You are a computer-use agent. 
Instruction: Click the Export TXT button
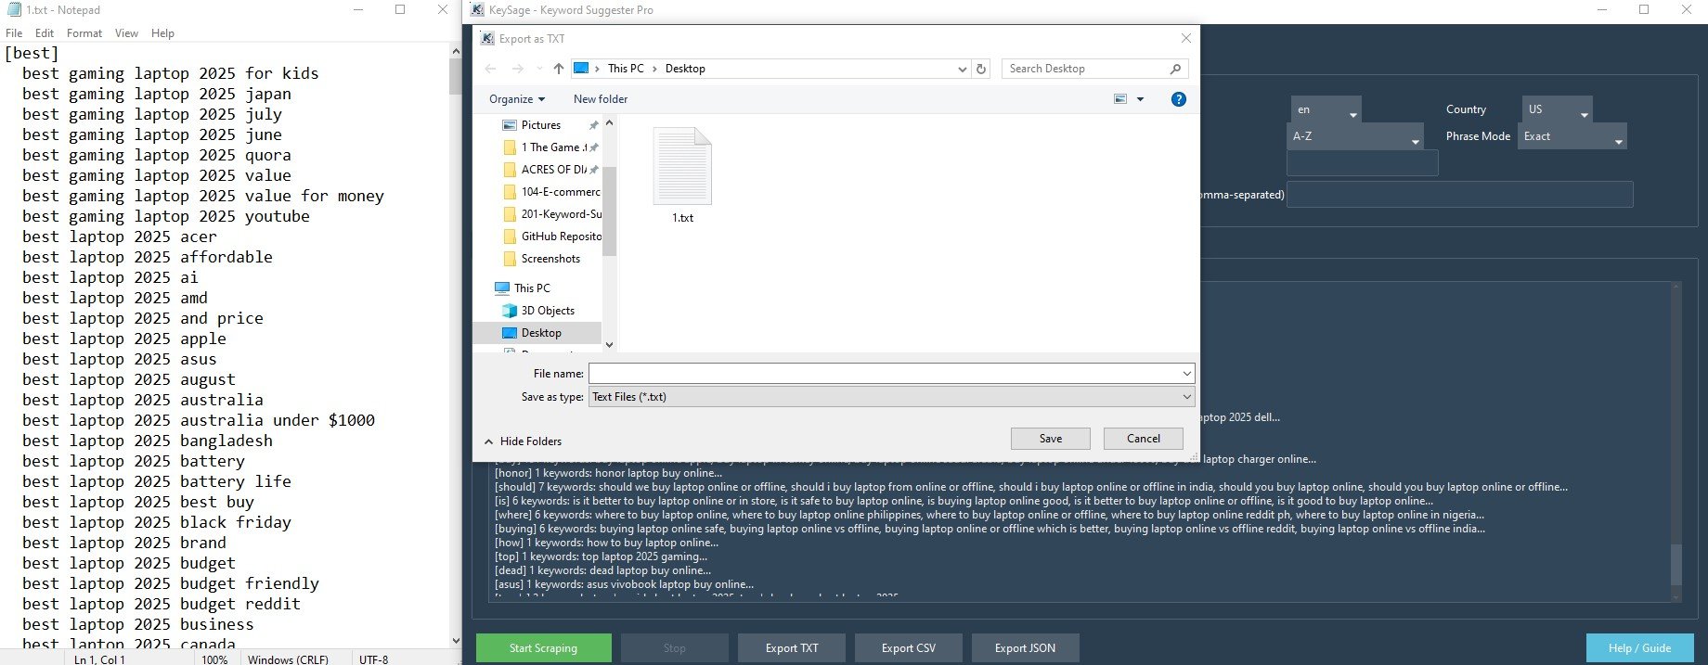point(792,648)
